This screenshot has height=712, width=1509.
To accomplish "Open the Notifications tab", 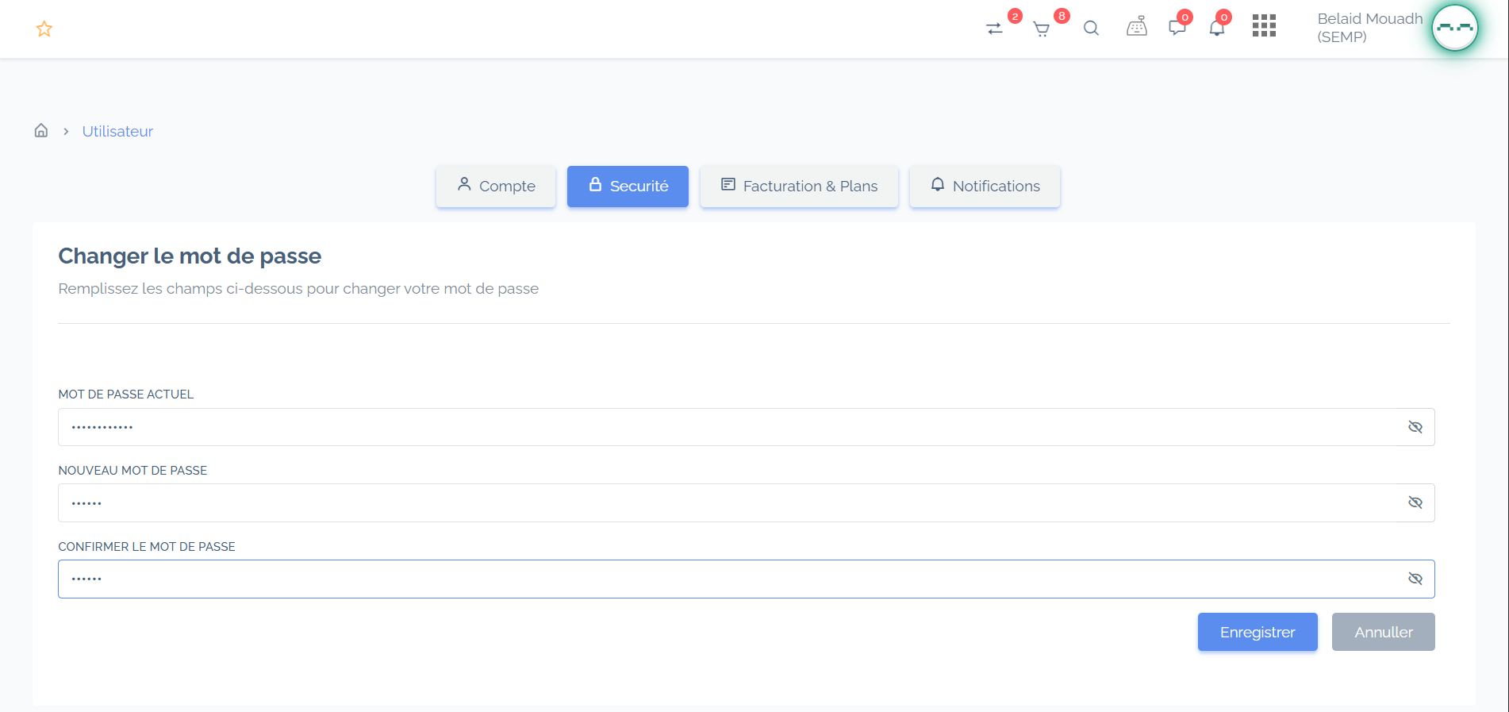I will (985, 187).
